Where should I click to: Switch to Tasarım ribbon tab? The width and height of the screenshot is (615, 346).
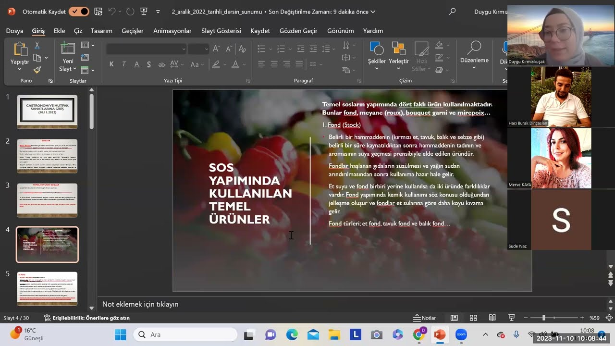click(x=101, y=31)
